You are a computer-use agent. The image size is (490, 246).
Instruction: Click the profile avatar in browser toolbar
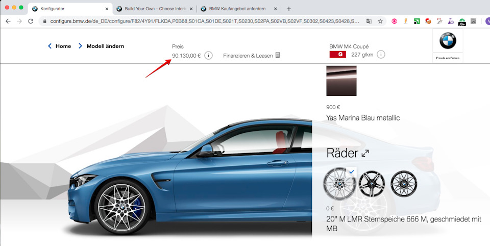(487, 21)
